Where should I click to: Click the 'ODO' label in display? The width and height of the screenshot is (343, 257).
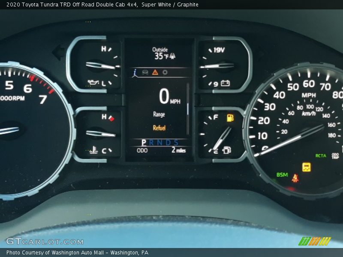142,150
